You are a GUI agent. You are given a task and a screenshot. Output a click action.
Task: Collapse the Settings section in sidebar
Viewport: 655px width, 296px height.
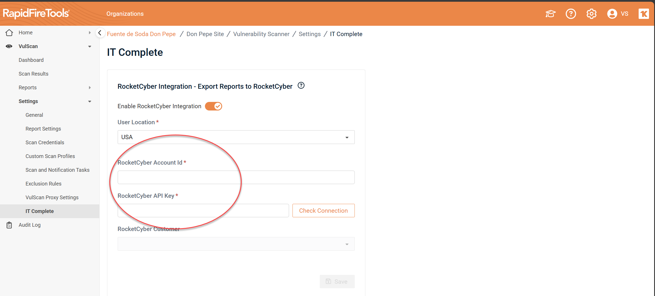coord(90,101)
